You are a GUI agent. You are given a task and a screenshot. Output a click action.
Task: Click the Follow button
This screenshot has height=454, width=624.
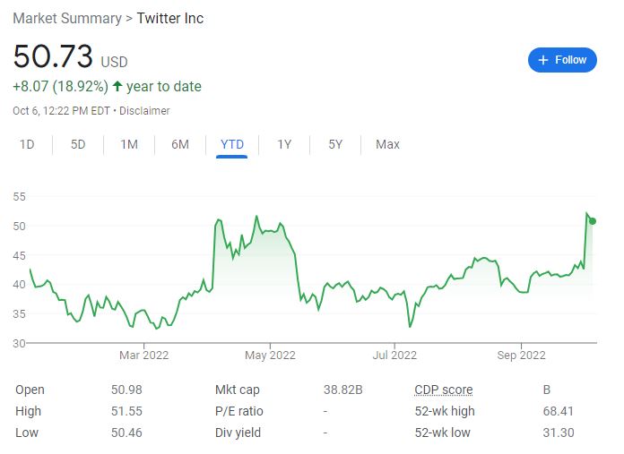tap(562, 60)
